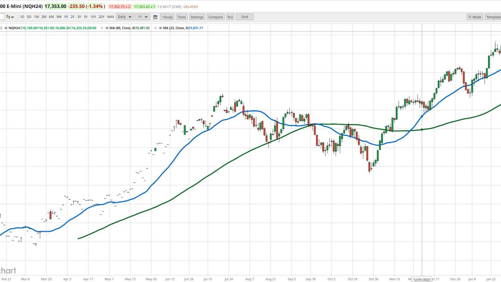Viewport: 501px width, 282px height.
Task: Open the f(x) expressions tool
Action: tap(230, 17)
